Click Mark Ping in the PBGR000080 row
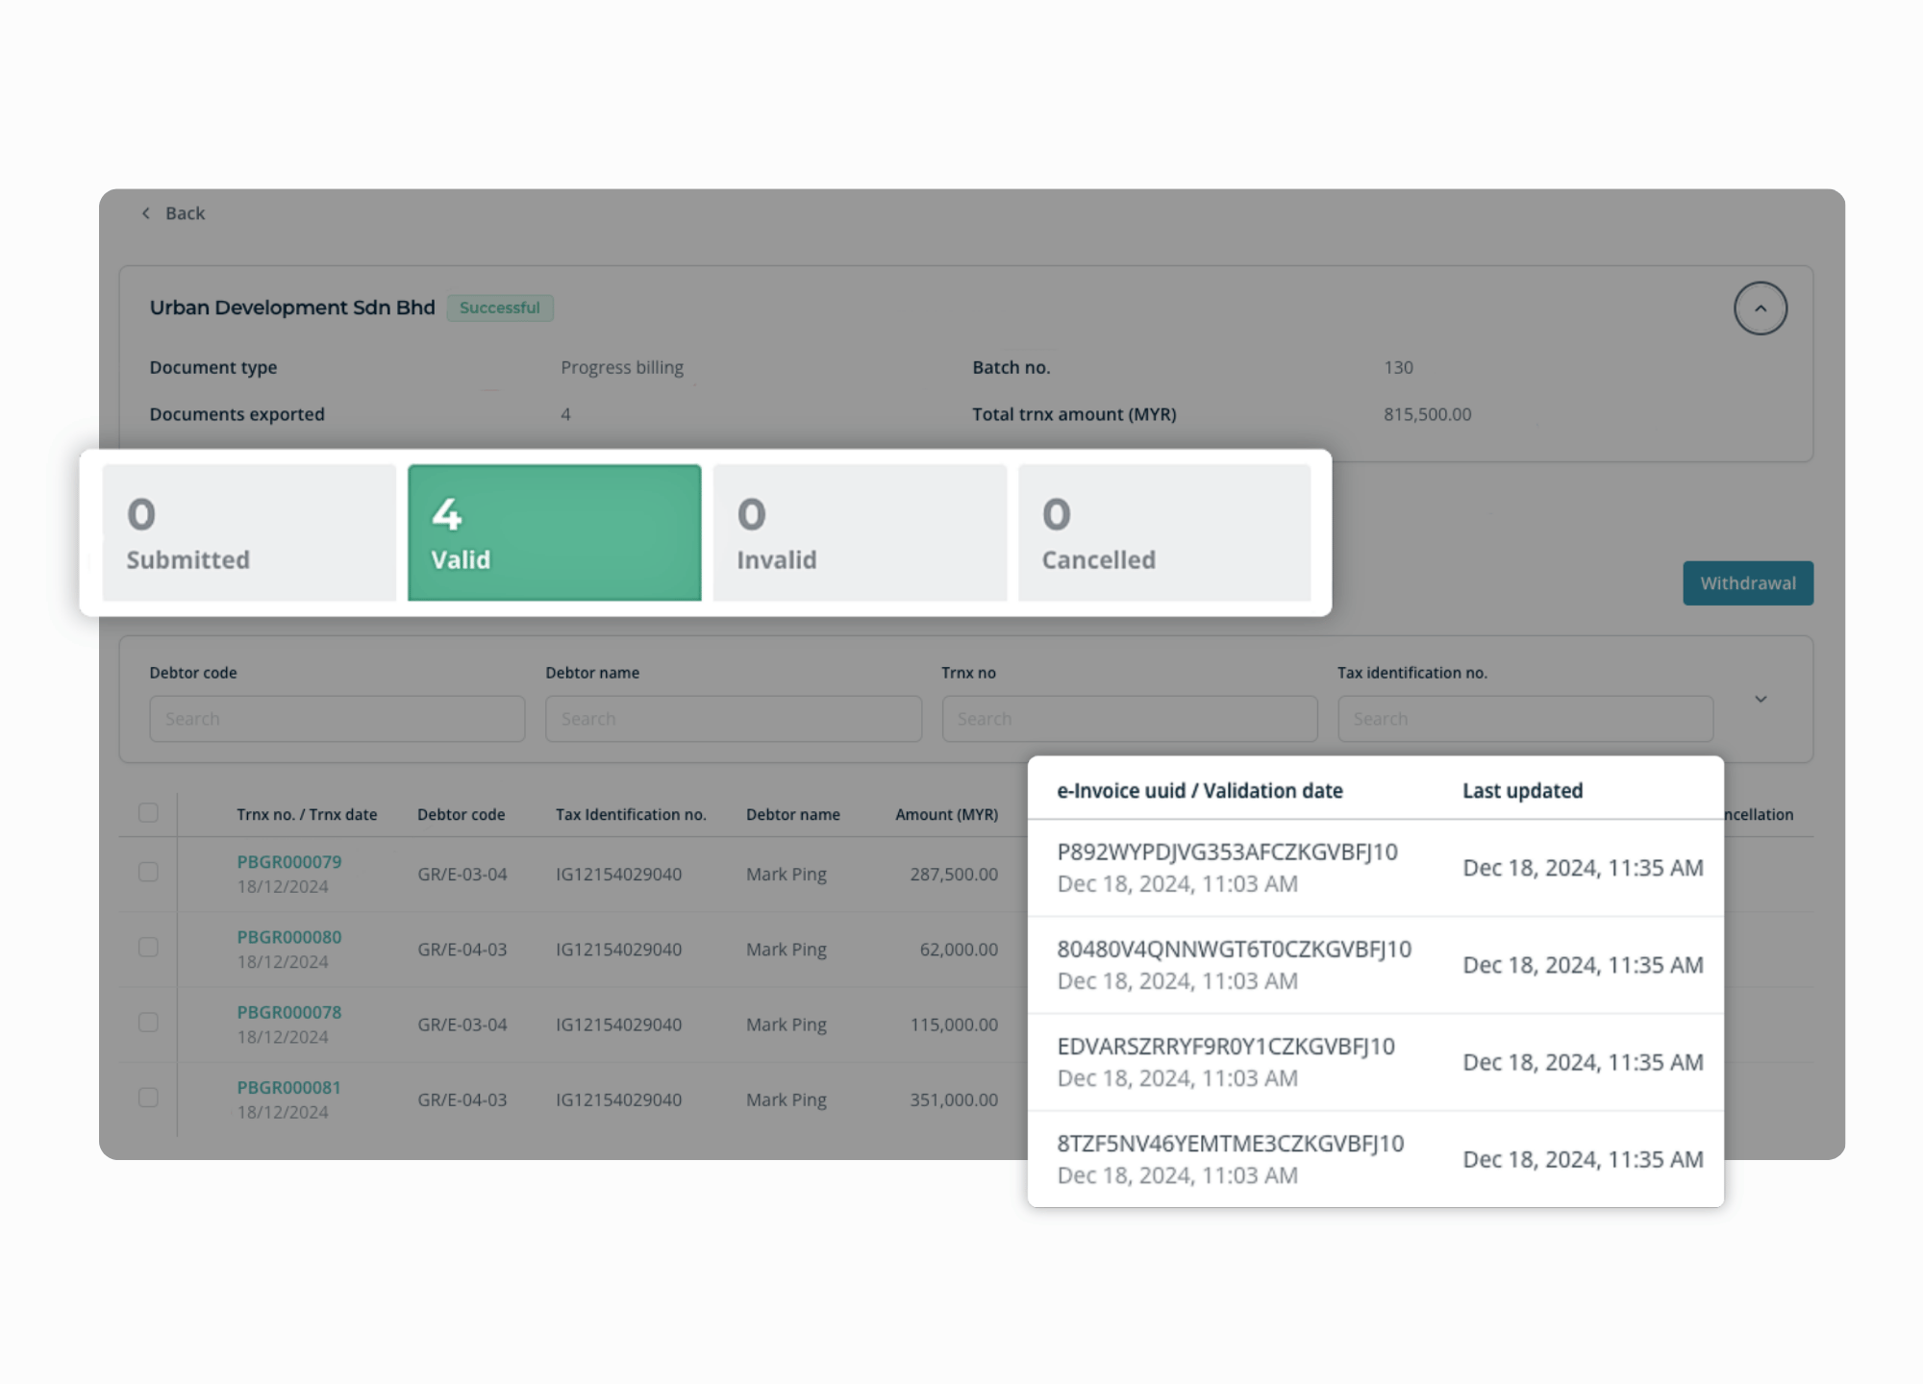Image resolution: width=1923 pixels, height=1384 pixels. [787, 950]
